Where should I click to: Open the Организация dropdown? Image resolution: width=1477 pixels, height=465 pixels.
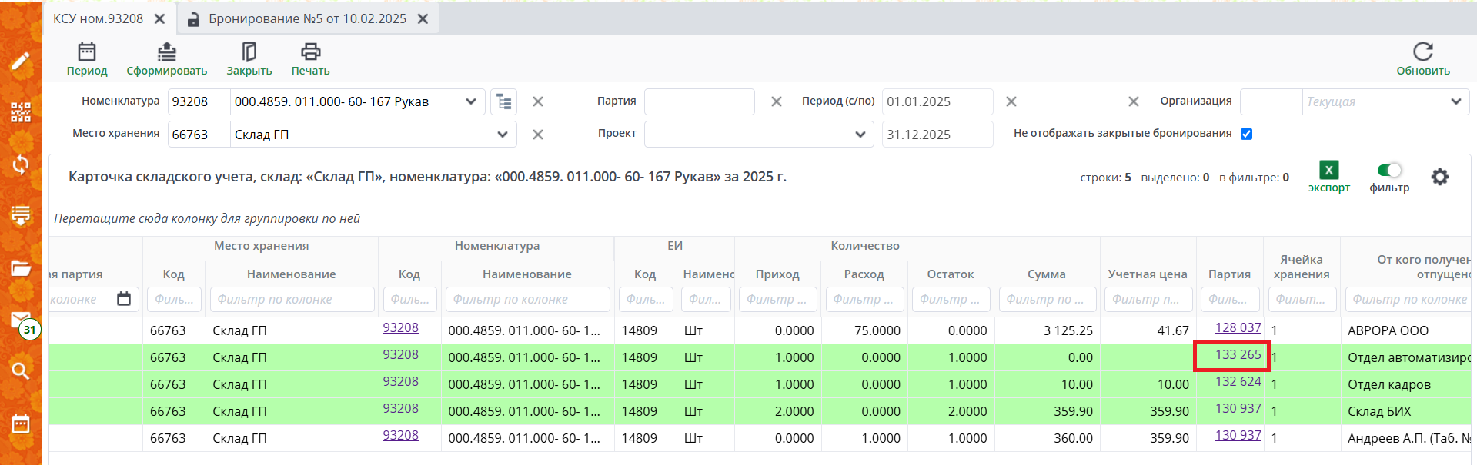(1455, 101)
